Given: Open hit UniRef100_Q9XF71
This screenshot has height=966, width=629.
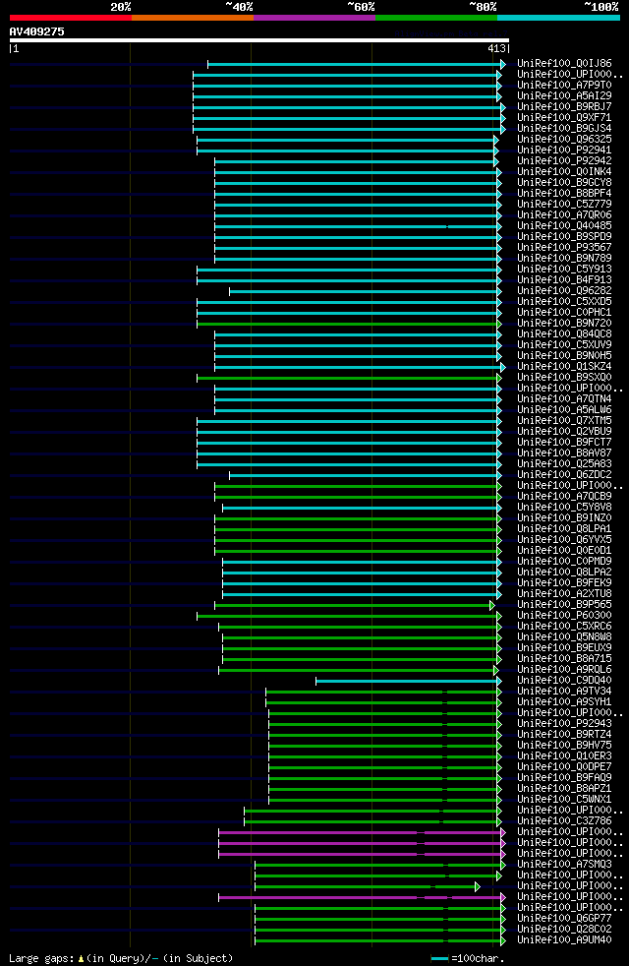Looking at the screenshot, I should coord(564,118).
